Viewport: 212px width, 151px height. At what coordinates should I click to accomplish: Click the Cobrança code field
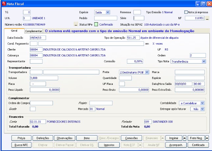[x=36, y=55]
